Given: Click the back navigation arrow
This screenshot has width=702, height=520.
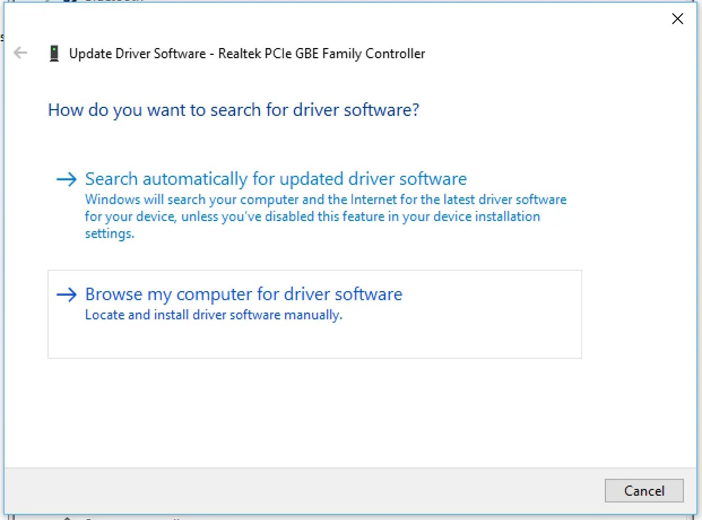Looking at the screenshot, I should coord(20,53).
